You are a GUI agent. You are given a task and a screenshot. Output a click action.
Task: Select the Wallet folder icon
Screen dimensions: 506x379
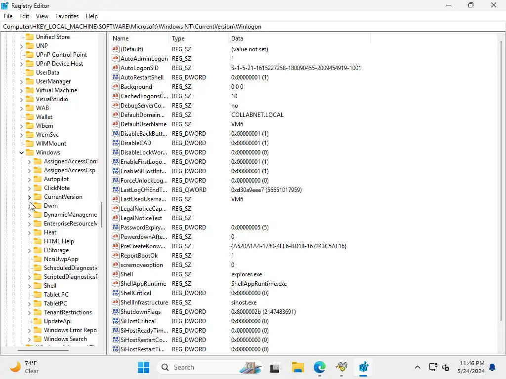30,116
